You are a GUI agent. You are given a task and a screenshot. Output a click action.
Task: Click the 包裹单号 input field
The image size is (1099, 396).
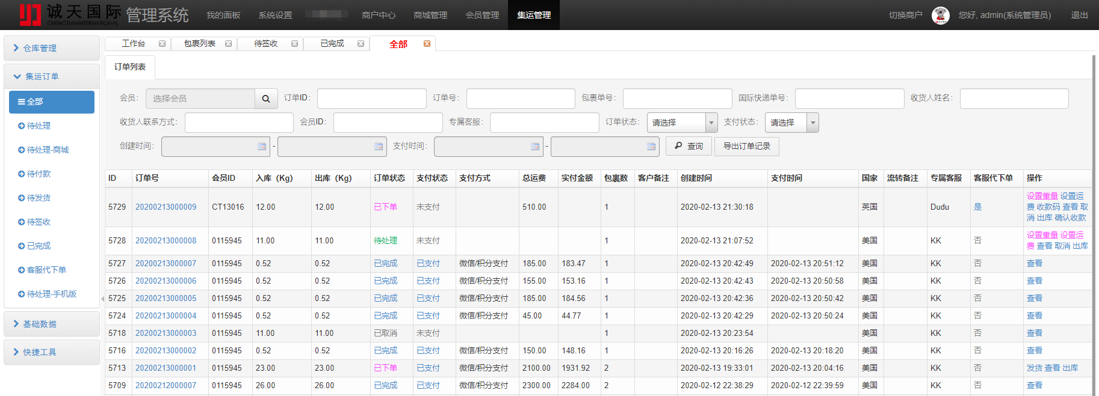click(x=678, y=99)
